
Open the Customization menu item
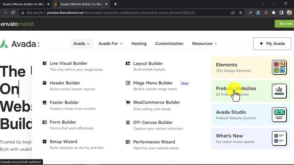pyautogui.click(x=170, y=44)
